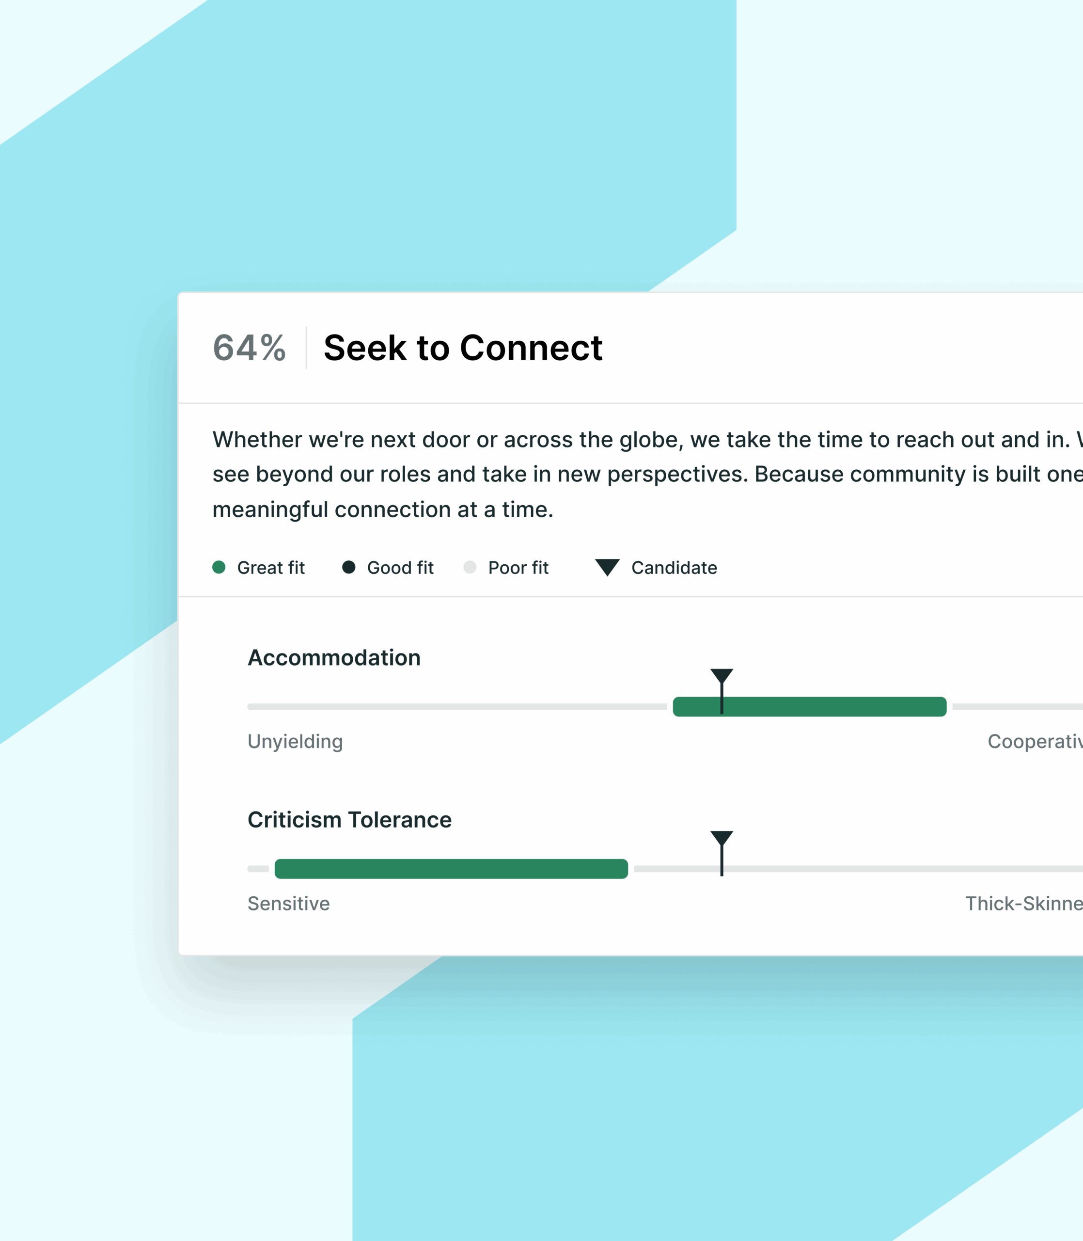Click the Candidate triangle legend icon
Screen dimensions: 1083x1241
click(607, 567)
